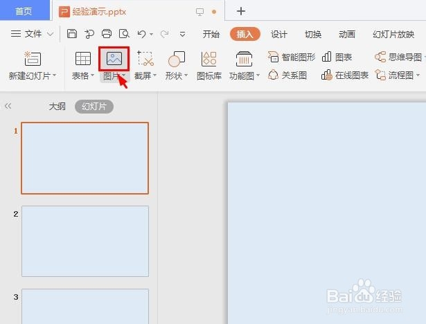Open the 文件 menu

point(26,34)
